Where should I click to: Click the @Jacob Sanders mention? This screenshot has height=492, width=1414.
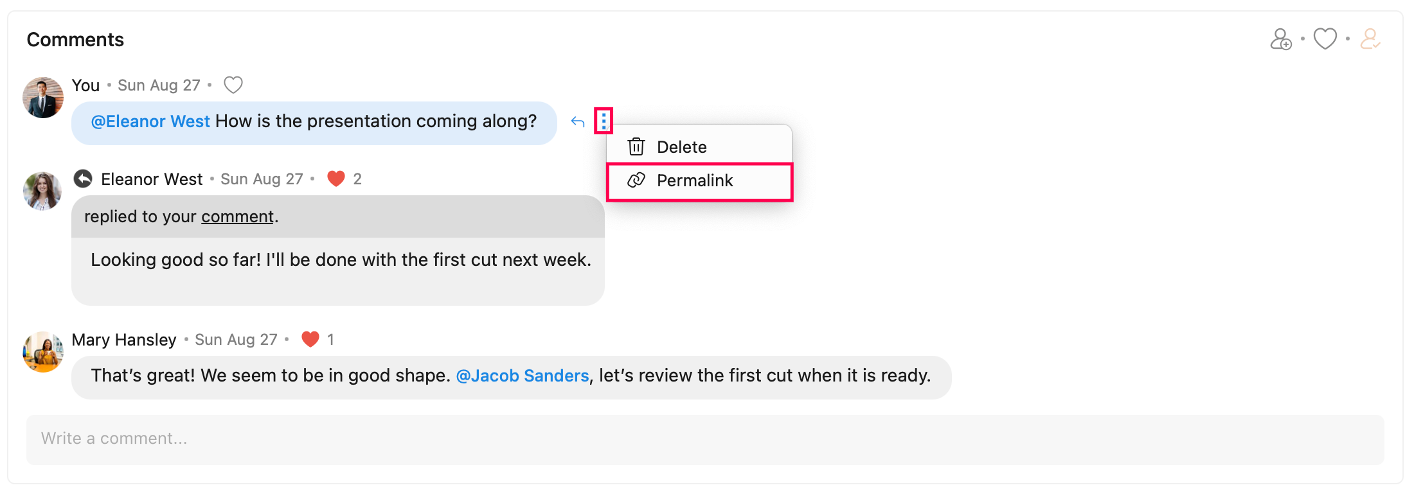(522, 376)
